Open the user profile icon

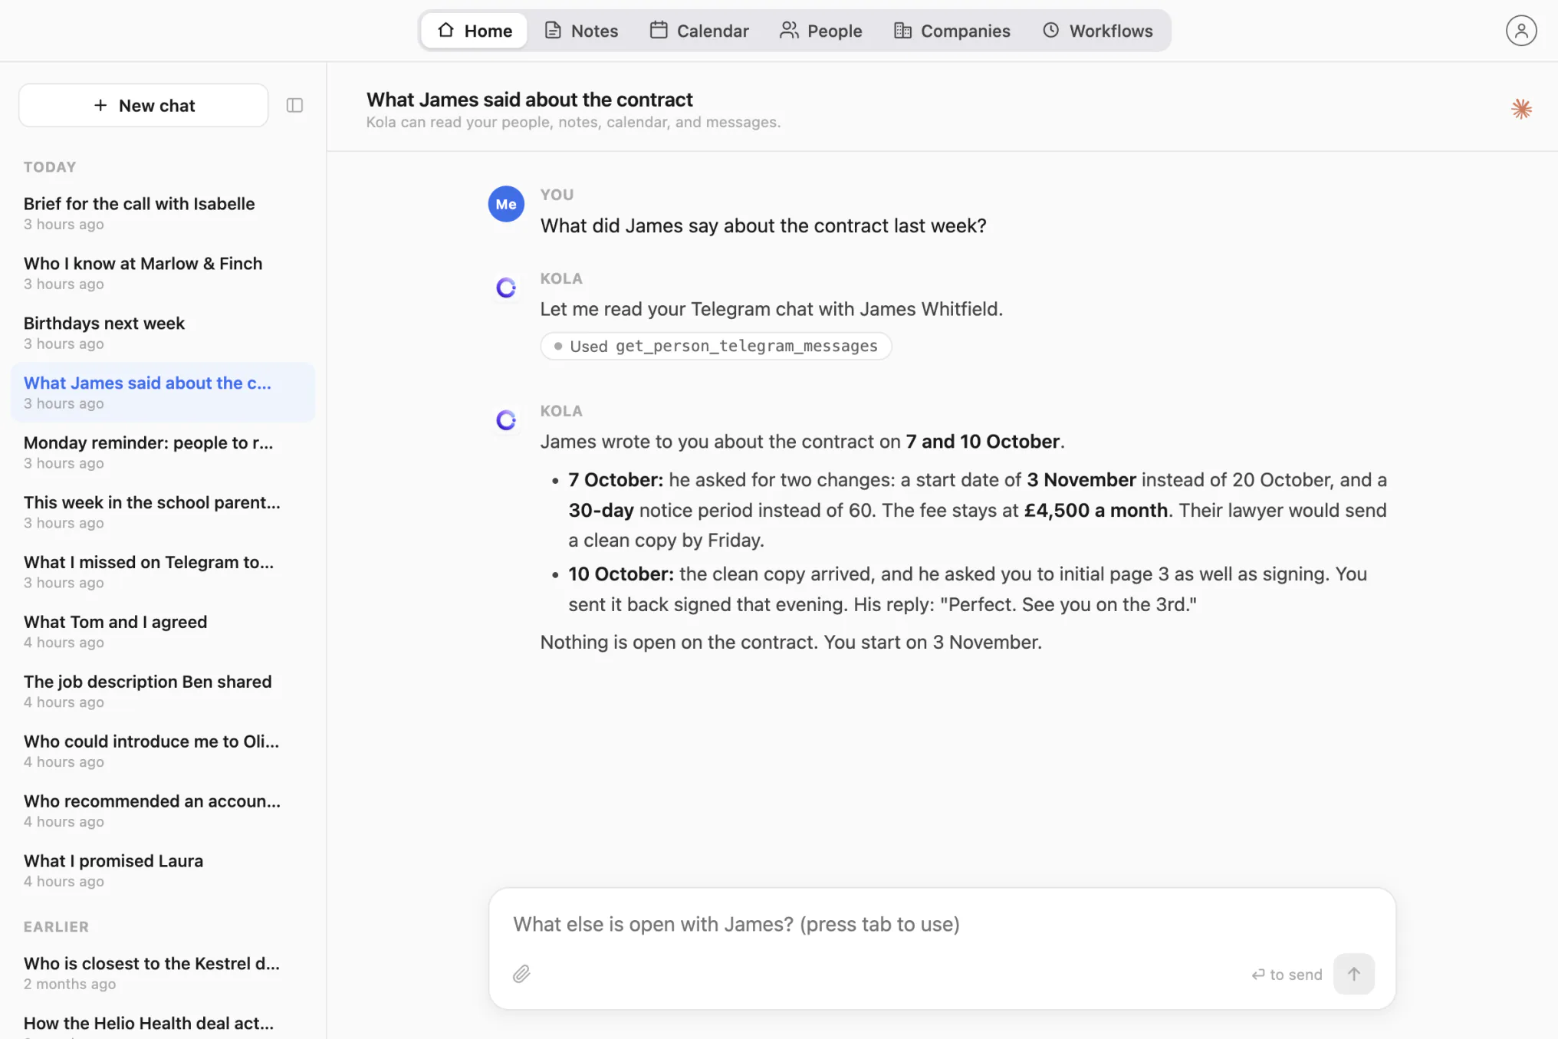point(1520,31)
